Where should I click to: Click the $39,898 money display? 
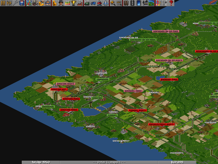(x=177, y=162)
